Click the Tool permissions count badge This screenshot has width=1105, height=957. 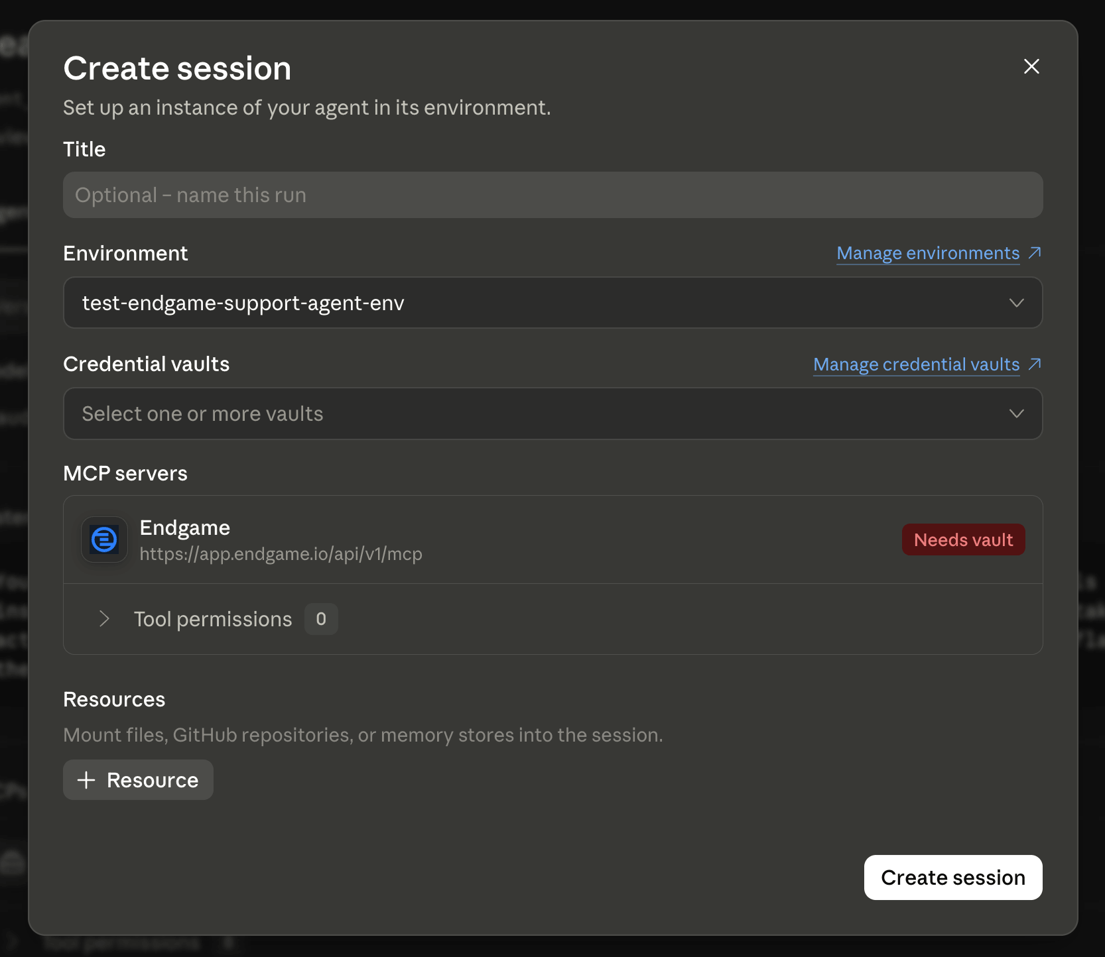321,619
